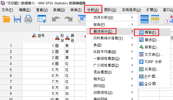173x100 pixels.
Task: Click 形状 cell 圆 in row 4
Action: pos(59,64)
